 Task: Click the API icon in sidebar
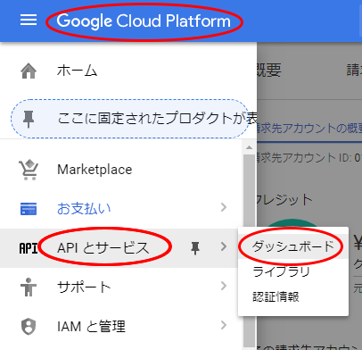[x=29, y=248]
